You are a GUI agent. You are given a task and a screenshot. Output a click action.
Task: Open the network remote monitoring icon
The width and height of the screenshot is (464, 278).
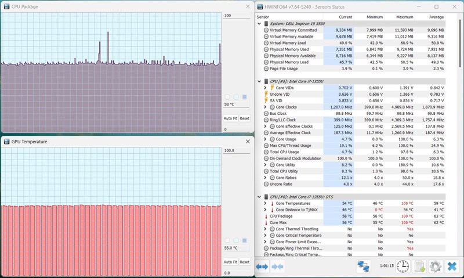[x=363, y=266]
